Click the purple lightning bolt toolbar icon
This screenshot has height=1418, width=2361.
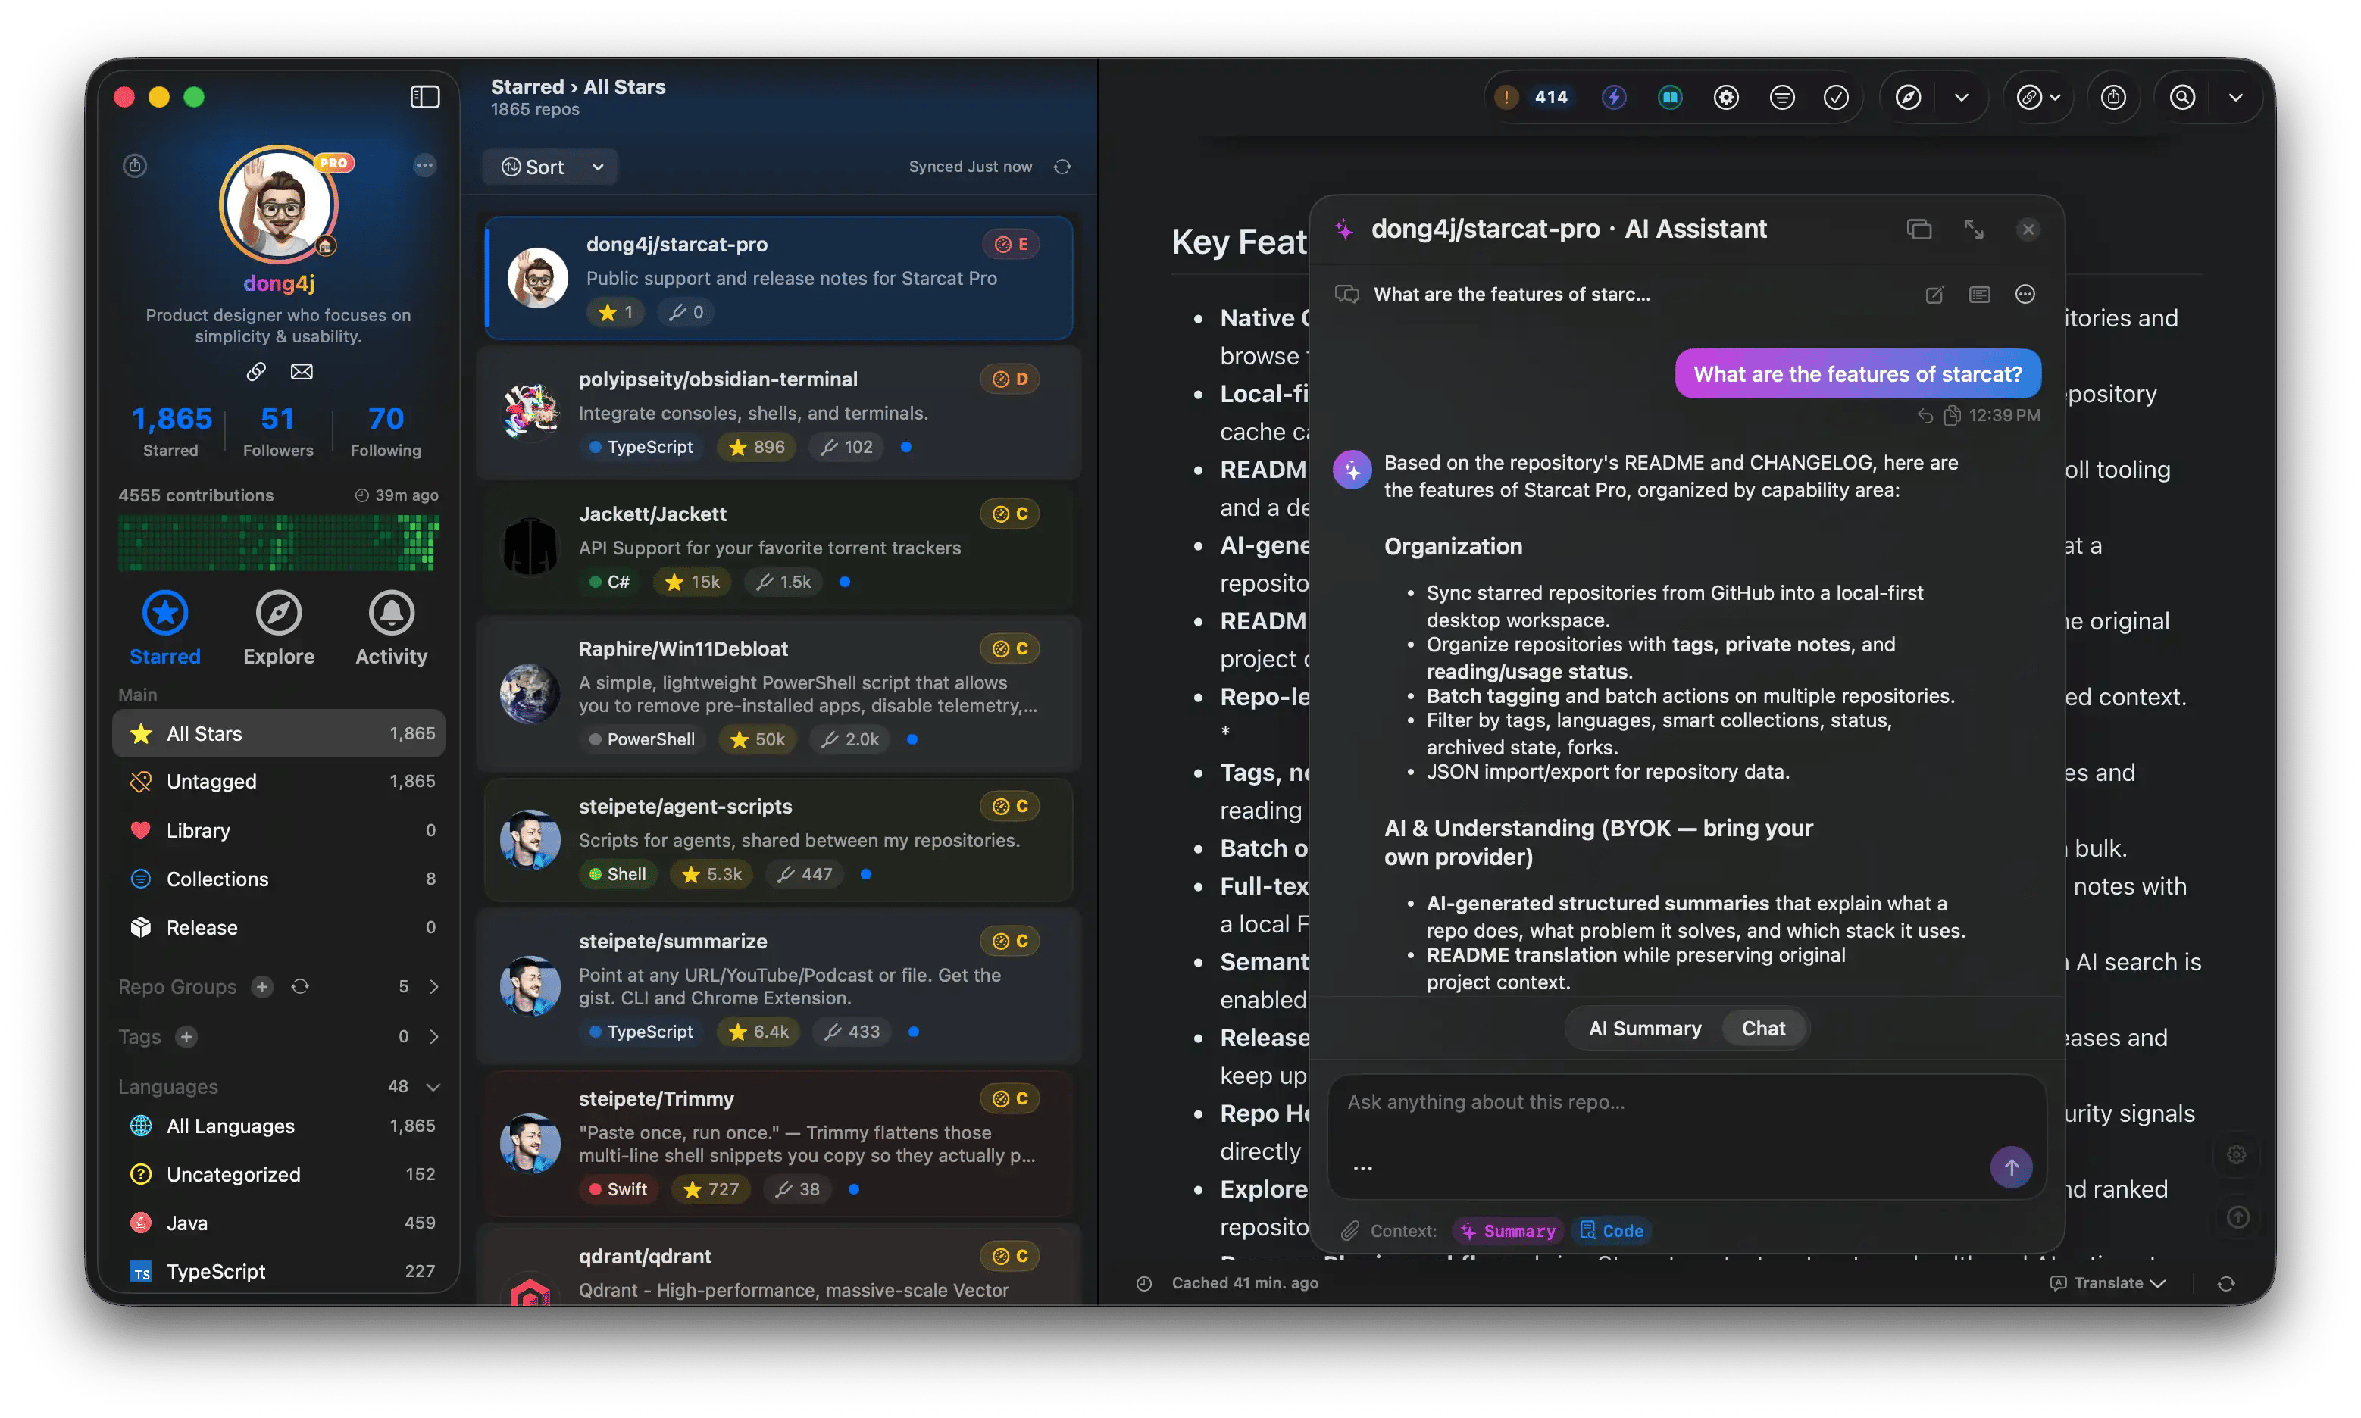coord(1615,96)
